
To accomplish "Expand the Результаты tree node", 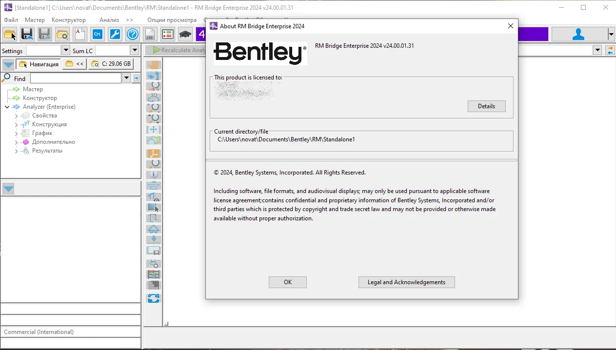I will [16, 151].
